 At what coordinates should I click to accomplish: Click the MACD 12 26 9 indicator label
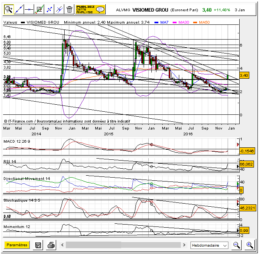[x=17, y=142]
